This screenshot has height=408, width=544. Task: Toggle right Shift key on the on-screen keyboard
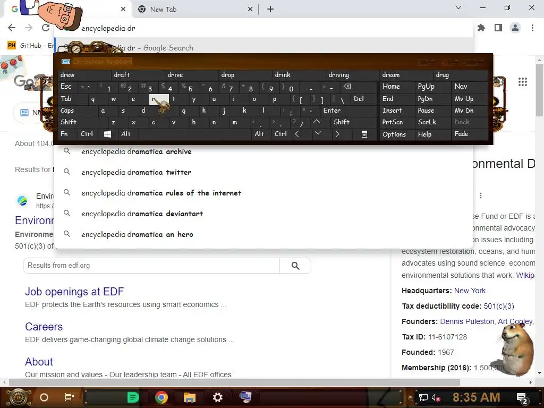pos(354,122)
